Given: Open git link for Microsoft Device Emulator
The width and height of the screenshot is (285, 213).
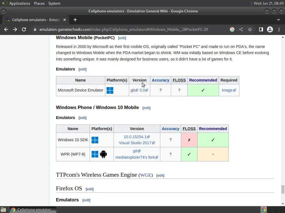Looking at the screenshot, I should click(x=134, y=90).
